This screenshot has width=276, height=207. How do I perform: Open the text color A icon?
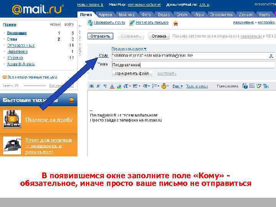click(x=112, y=86)
